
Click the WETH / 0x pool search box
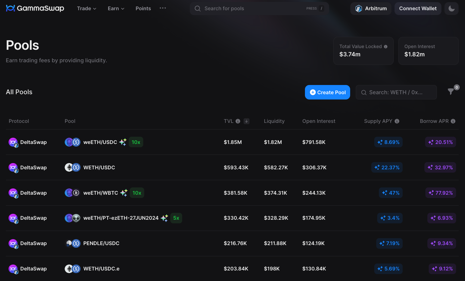[396, 92]
